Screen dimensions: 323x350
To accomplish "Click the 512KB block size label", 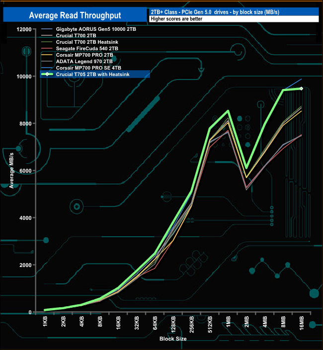I will (210, 324).
